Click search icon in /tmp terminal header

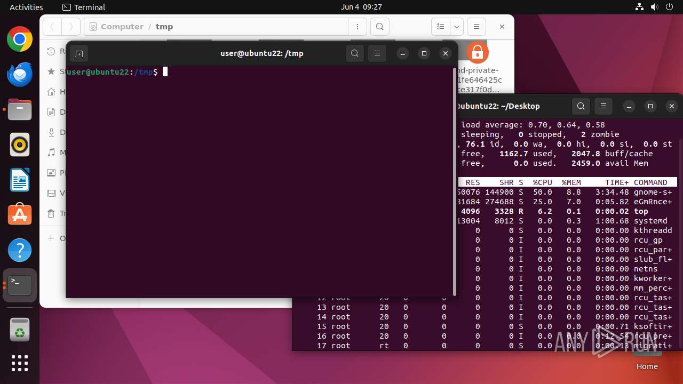tap(355, 53)
